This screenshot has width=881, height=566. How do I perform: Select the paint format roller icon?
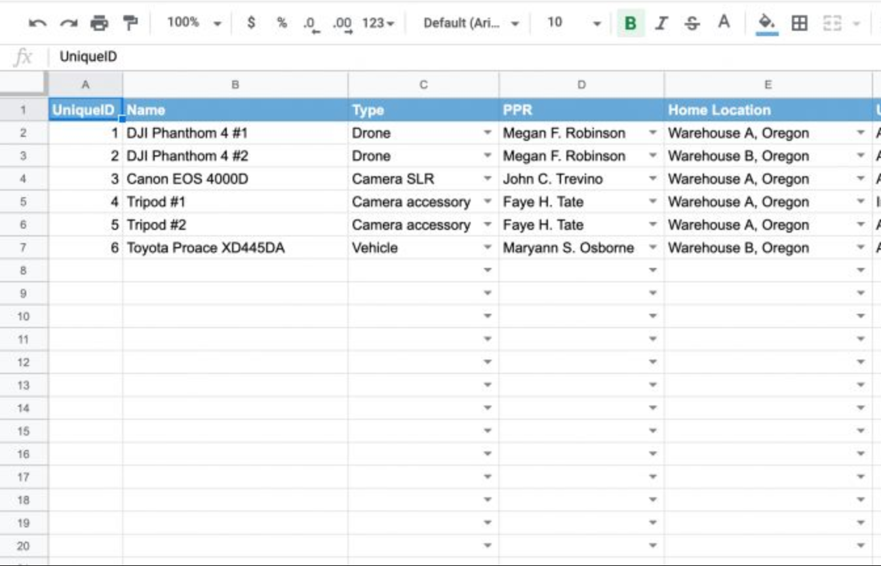(130, 24)
